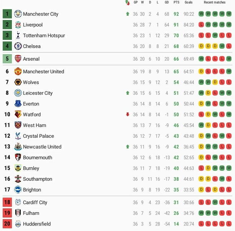The height and width of the screenshot is (231, 235).
Task: Click the Goals column header
Action: pyautogui.click(x=189, y=3)
